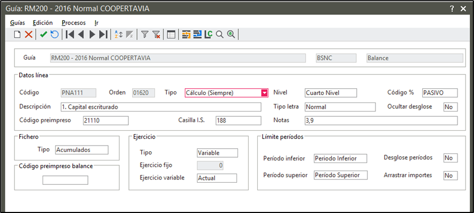Go to the next record

92,35
